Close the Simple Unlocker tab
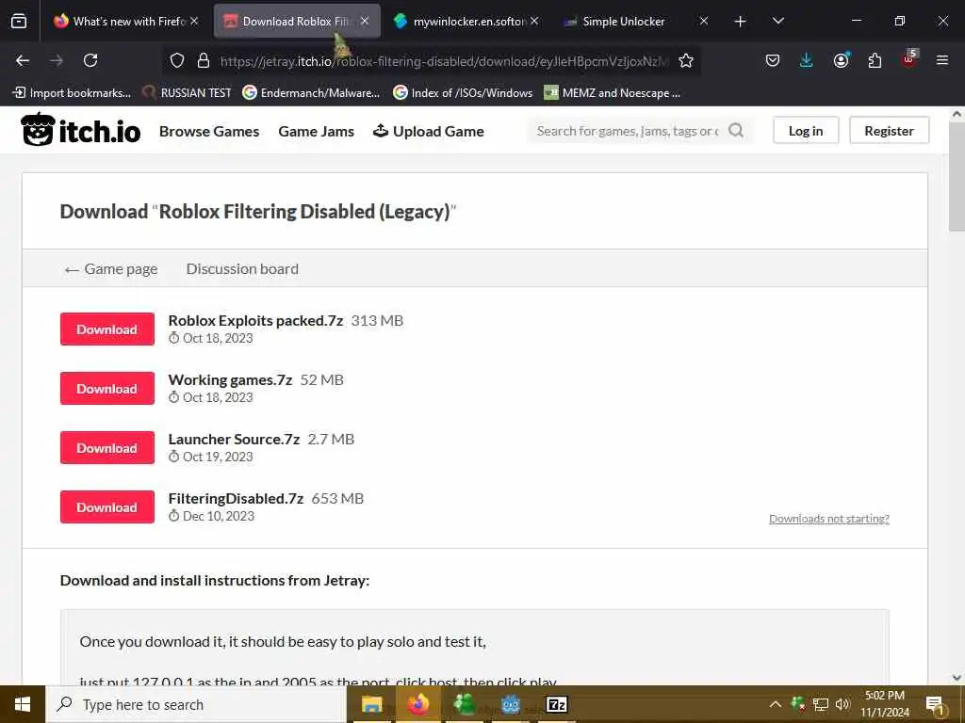 coord(704,21)
